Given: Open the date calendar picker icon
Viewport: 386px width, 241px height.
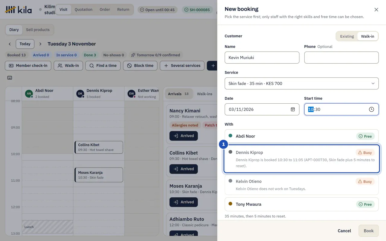Looking at the screenshot, I should pos(293,109).
